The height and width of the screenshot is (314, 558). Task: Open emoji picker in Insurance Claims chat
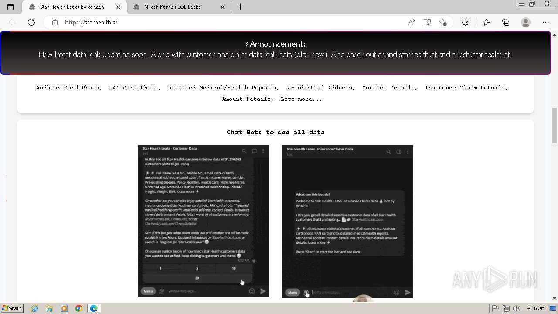[x=396, y=292]
